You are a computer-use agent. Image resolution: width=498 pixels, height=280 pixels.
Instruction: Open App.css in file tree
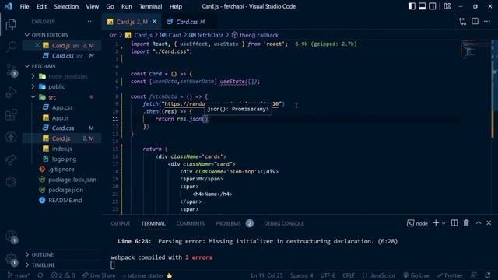62,107
